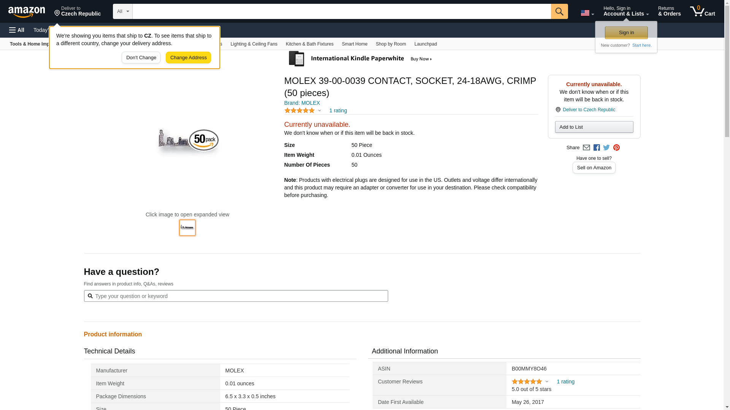Select the product image thumbnail
The width and height of the screenshot is (730, 410).
[x=187, y=228]
